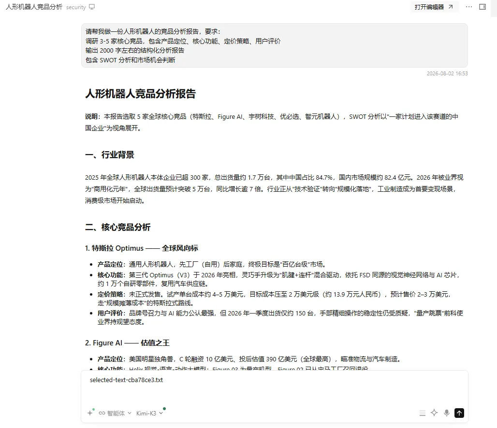This screenshot has height=428, width=497.
Task: Click the security label in header
Action: tap(76, 7)
